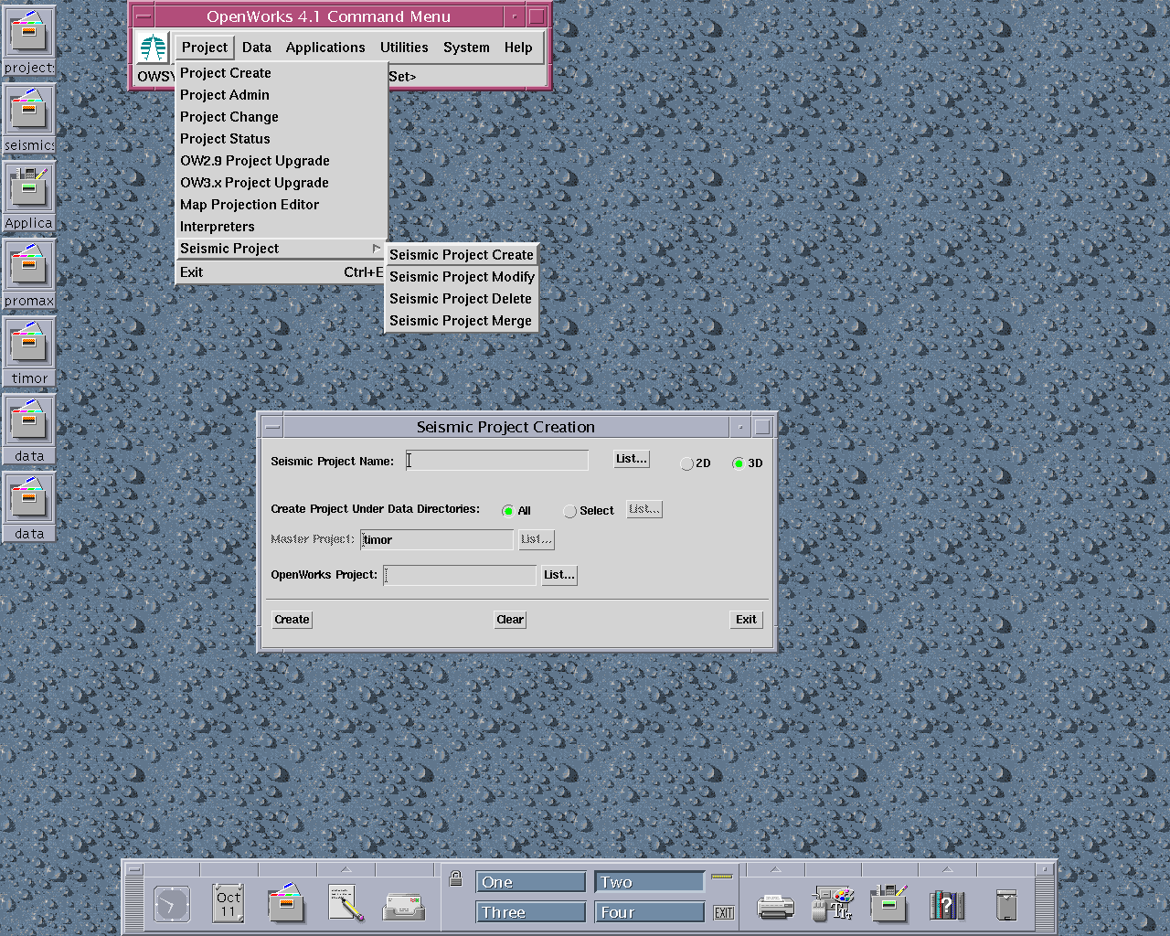
Task: Open the Help menu
Action: pos(518,48)
